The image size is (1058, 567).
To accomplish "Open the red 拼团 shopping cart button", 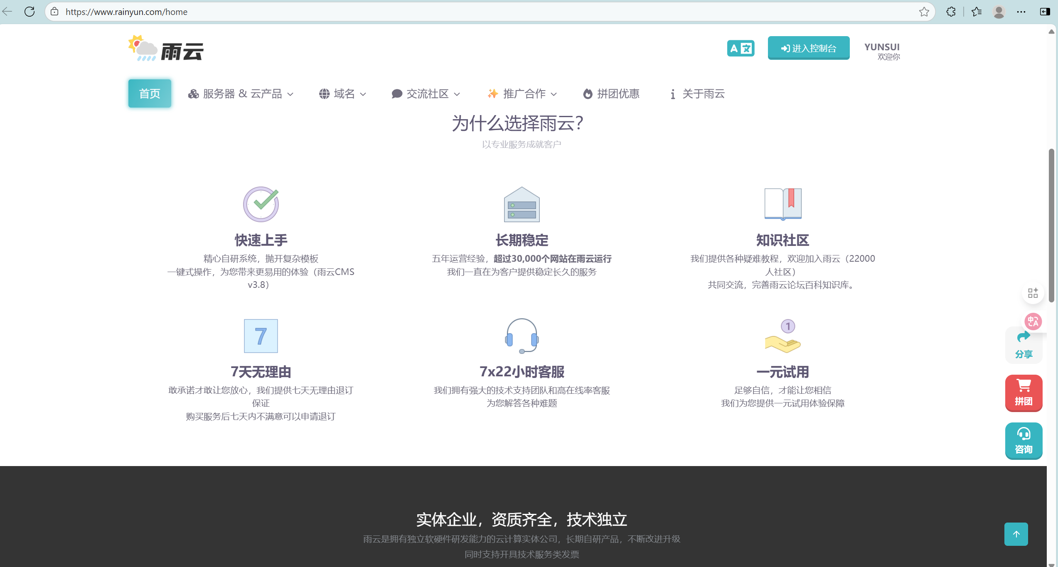I will [1023, 393].
